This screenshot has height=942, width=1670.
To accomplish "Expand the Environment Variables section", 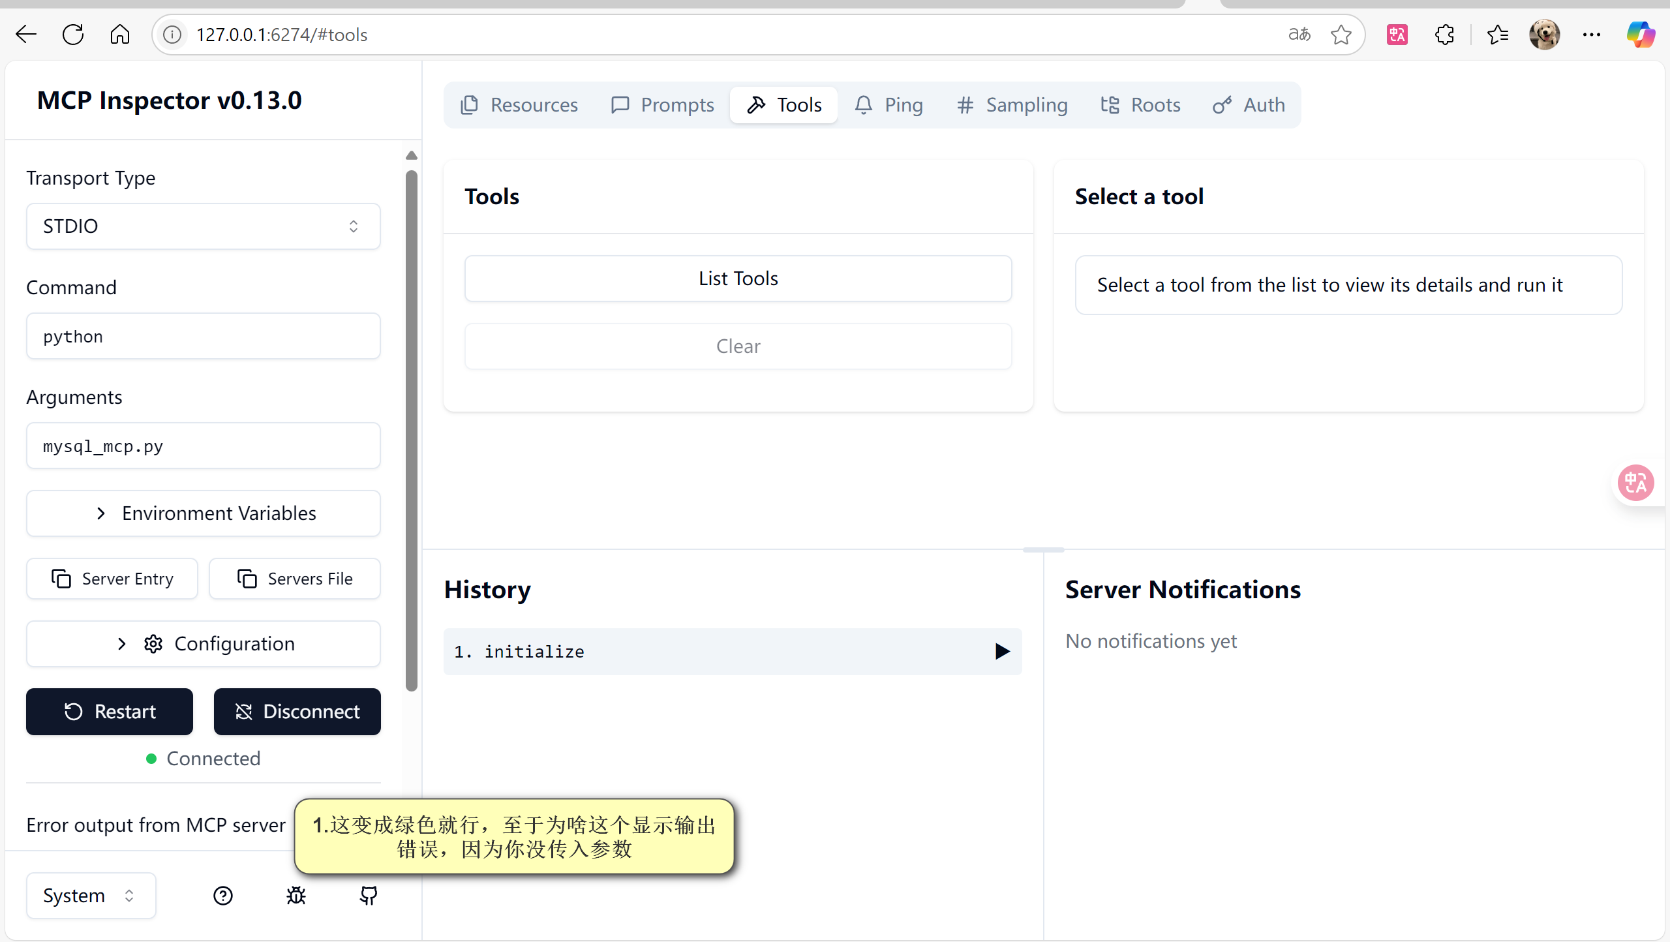I will [204, 513].
